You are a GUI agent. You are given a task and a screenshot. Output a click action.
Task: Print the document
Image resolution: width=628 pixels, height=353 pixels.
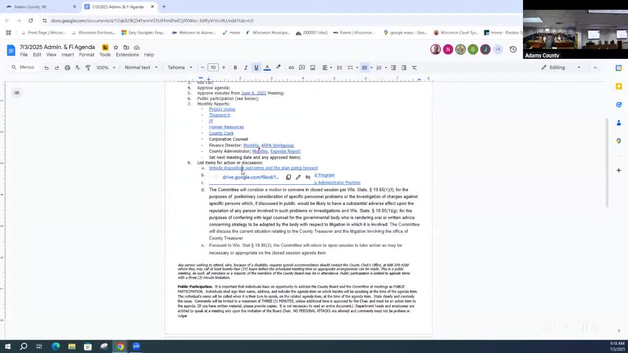(x=67, y=68)
